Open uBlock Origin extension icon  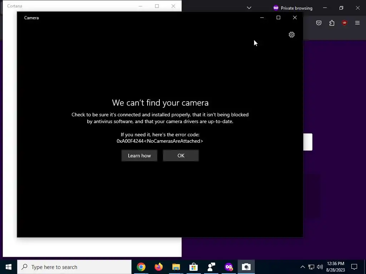pyautogui.click(x=345, y=23)
